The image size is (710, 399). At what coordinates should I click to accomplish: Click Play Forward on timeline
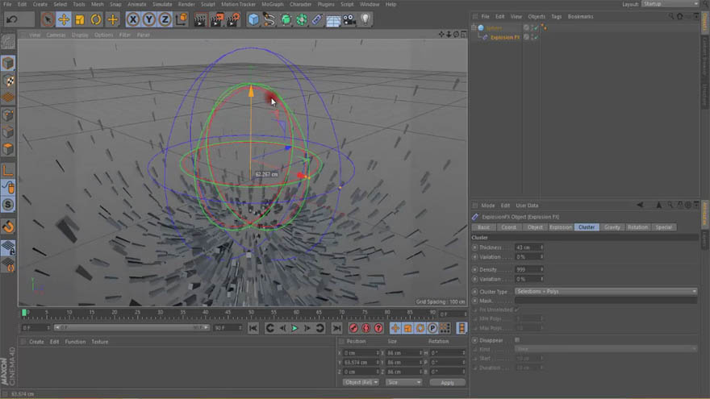(294, 328)
